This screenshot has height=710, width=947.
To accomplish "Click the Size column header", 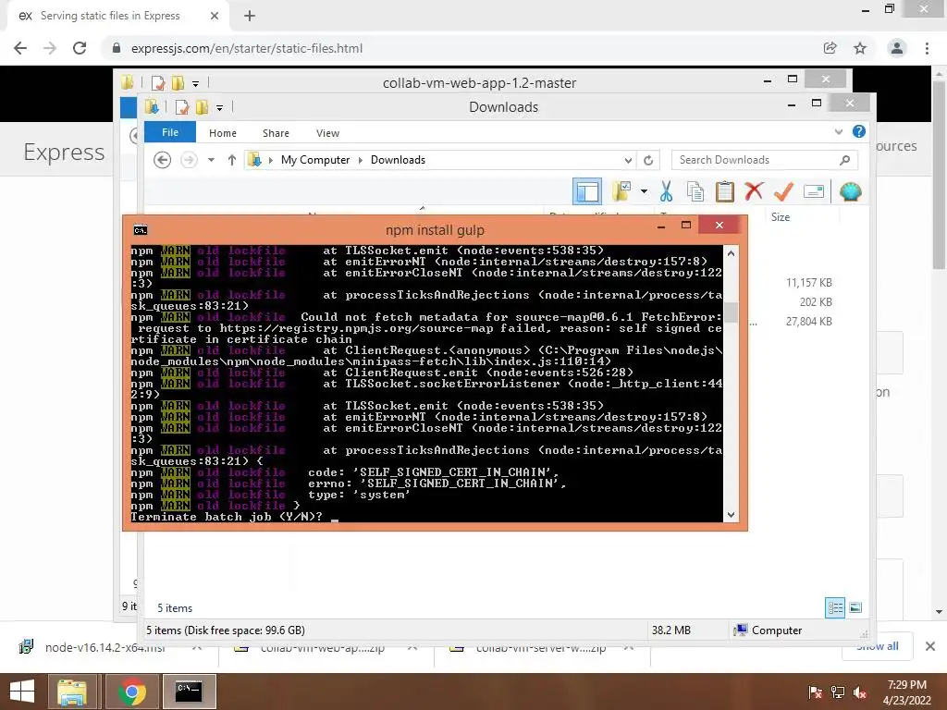I will click(781, 216).
